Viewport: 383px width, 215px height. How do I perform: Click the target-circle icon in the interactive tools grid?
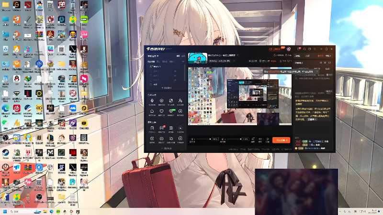click(161, 101)
